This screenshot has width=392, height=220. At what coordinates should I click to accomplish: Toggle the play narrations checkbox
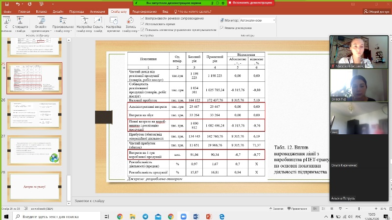(143, 18)
